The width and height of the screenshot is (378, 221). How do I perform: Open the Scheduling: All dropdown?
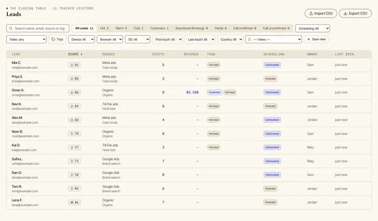click(312, 28)
